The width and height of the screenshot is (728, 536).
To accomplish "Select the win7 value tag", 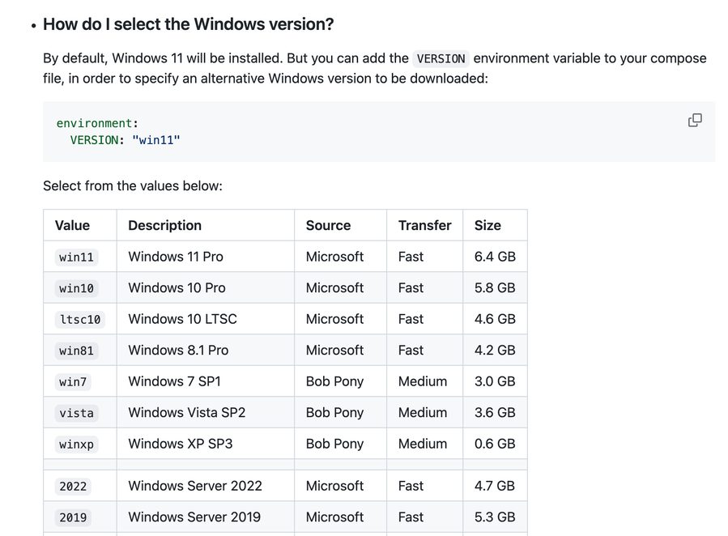I will coord(73,381).
